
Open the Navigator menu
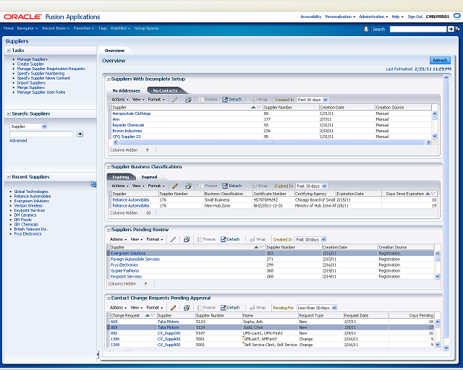pyautogui.click(x=27, y=28)
